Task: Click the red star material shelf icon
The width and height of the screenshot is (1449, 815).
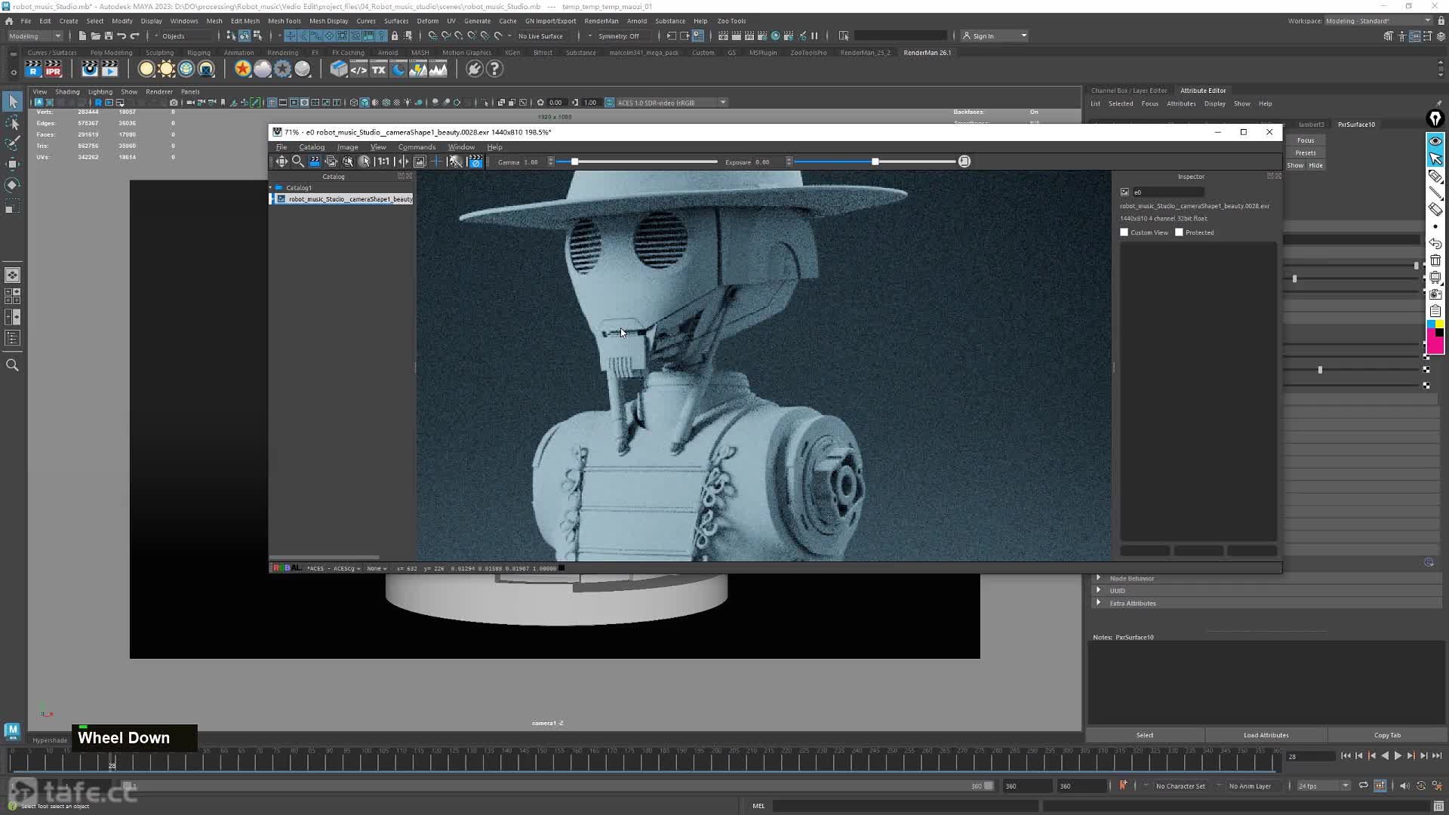Action: [242, 69]
